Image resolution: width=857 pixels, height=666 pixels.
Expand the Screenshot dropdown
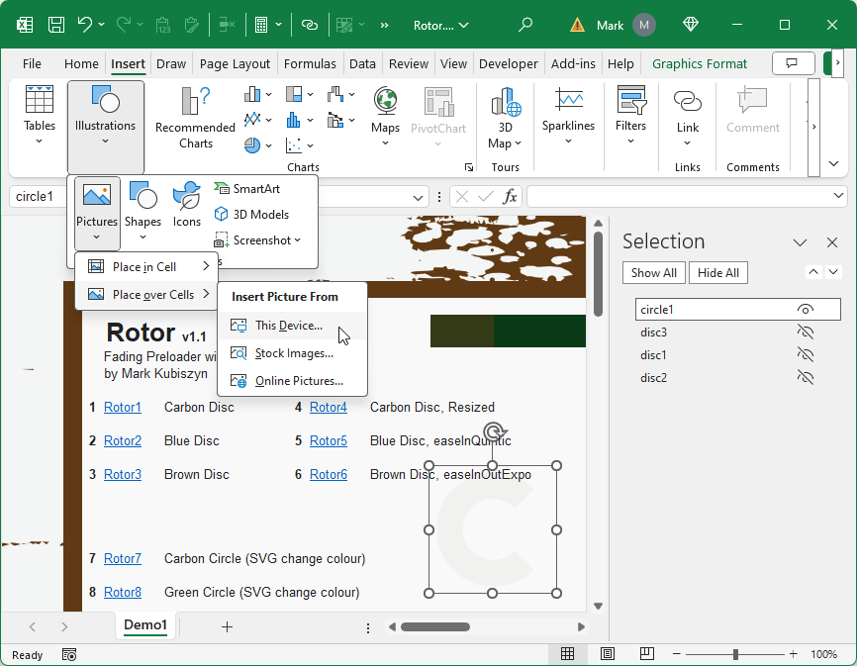point(298,239)
